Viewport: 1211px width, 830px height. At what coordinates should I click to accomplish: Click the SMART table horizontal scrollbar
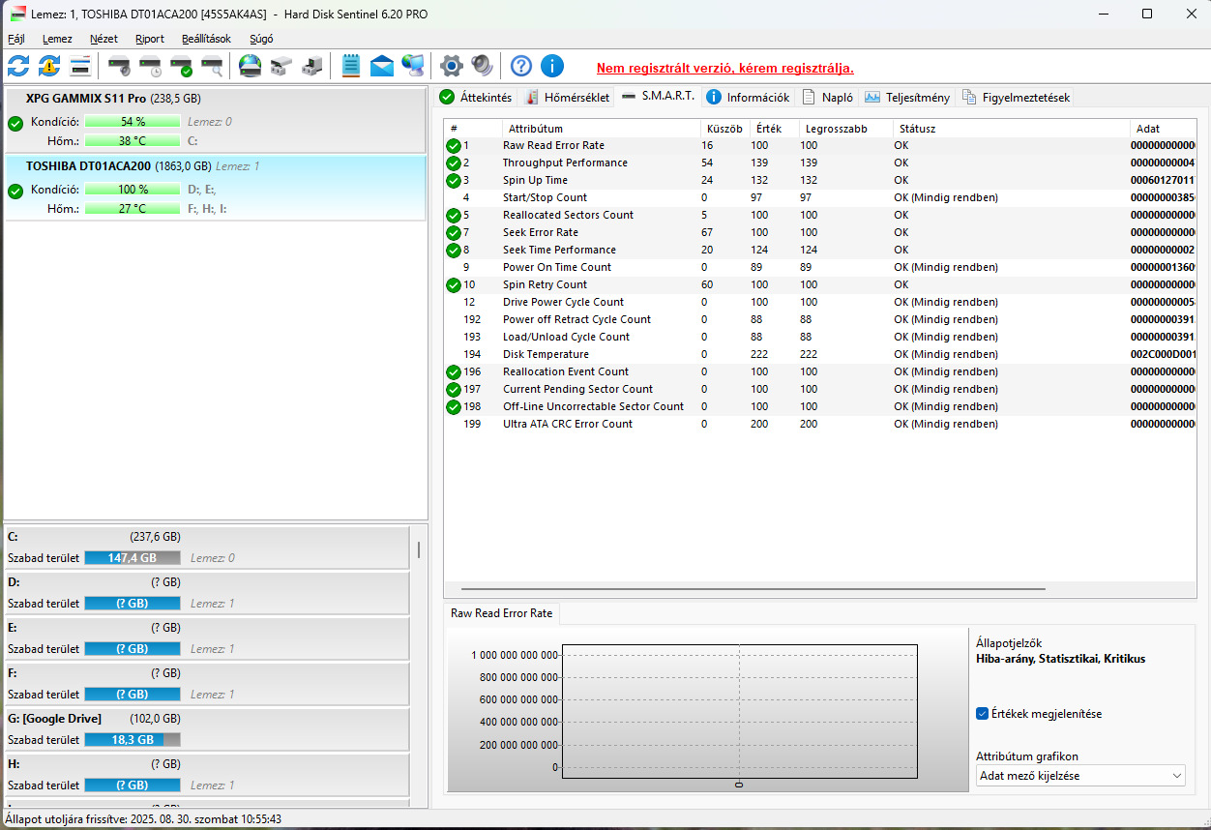[753, 589]
